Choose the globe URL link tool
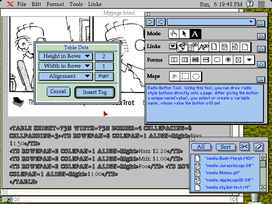The width and height of the screenshot is (272, 204). point(183,47)
